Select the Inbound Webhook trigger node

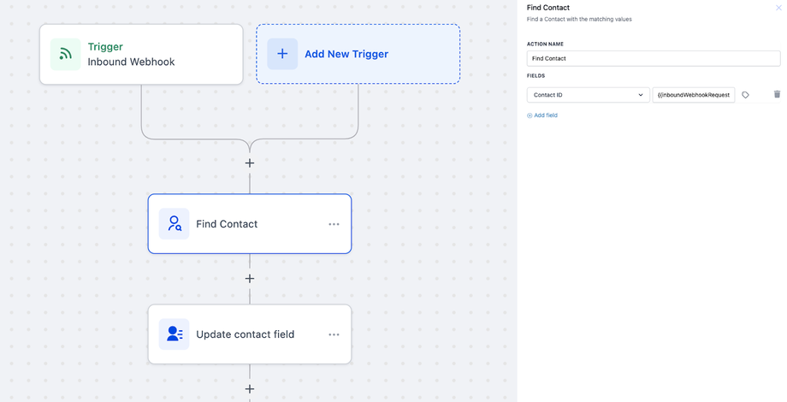coord(141,54)
